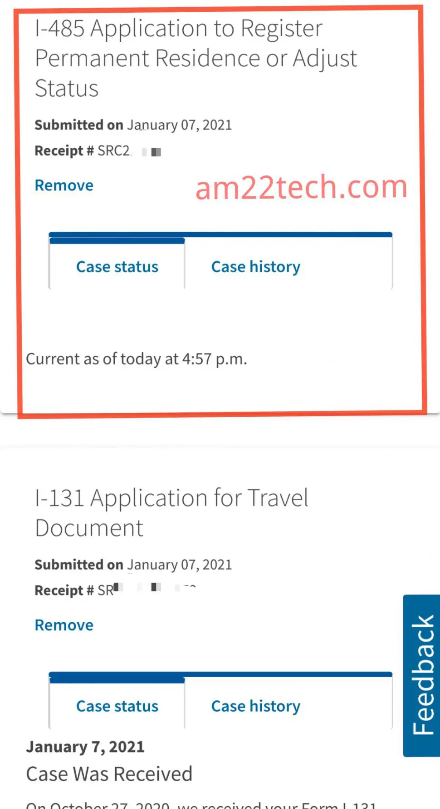Select the Case status tab for I-485
The width and height of the screenshot is (440, 809).
[x=117, y=266]
